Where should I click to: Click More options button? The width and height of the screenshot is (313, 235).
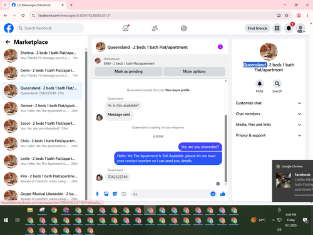click(x=194, y=71)
